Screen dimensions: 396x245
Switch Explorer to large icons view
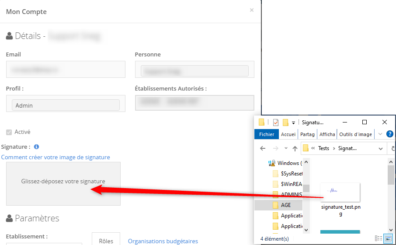click(x=388, y=238)
